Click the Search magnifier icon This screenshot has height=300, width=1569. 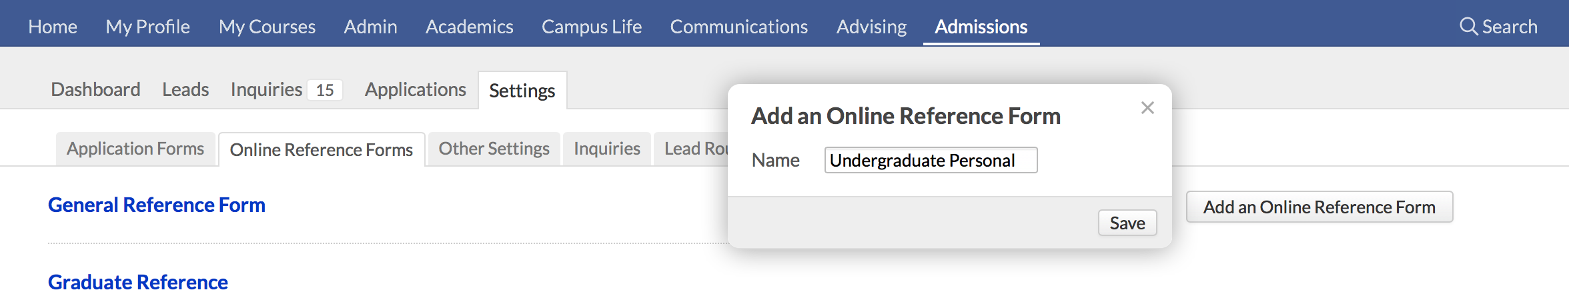1468,26
